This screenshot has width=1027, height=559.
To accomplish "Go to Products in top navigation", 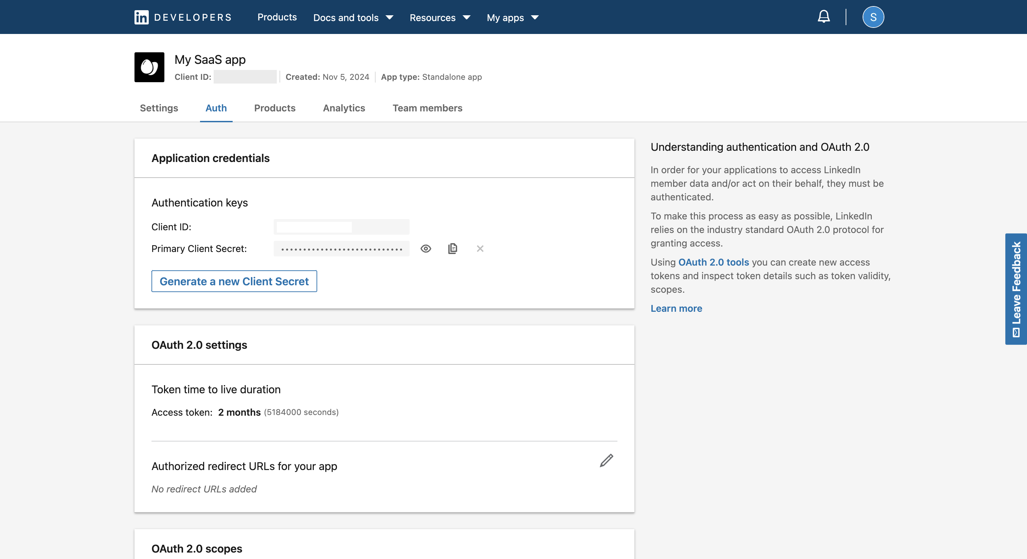I will coord(277,17).
